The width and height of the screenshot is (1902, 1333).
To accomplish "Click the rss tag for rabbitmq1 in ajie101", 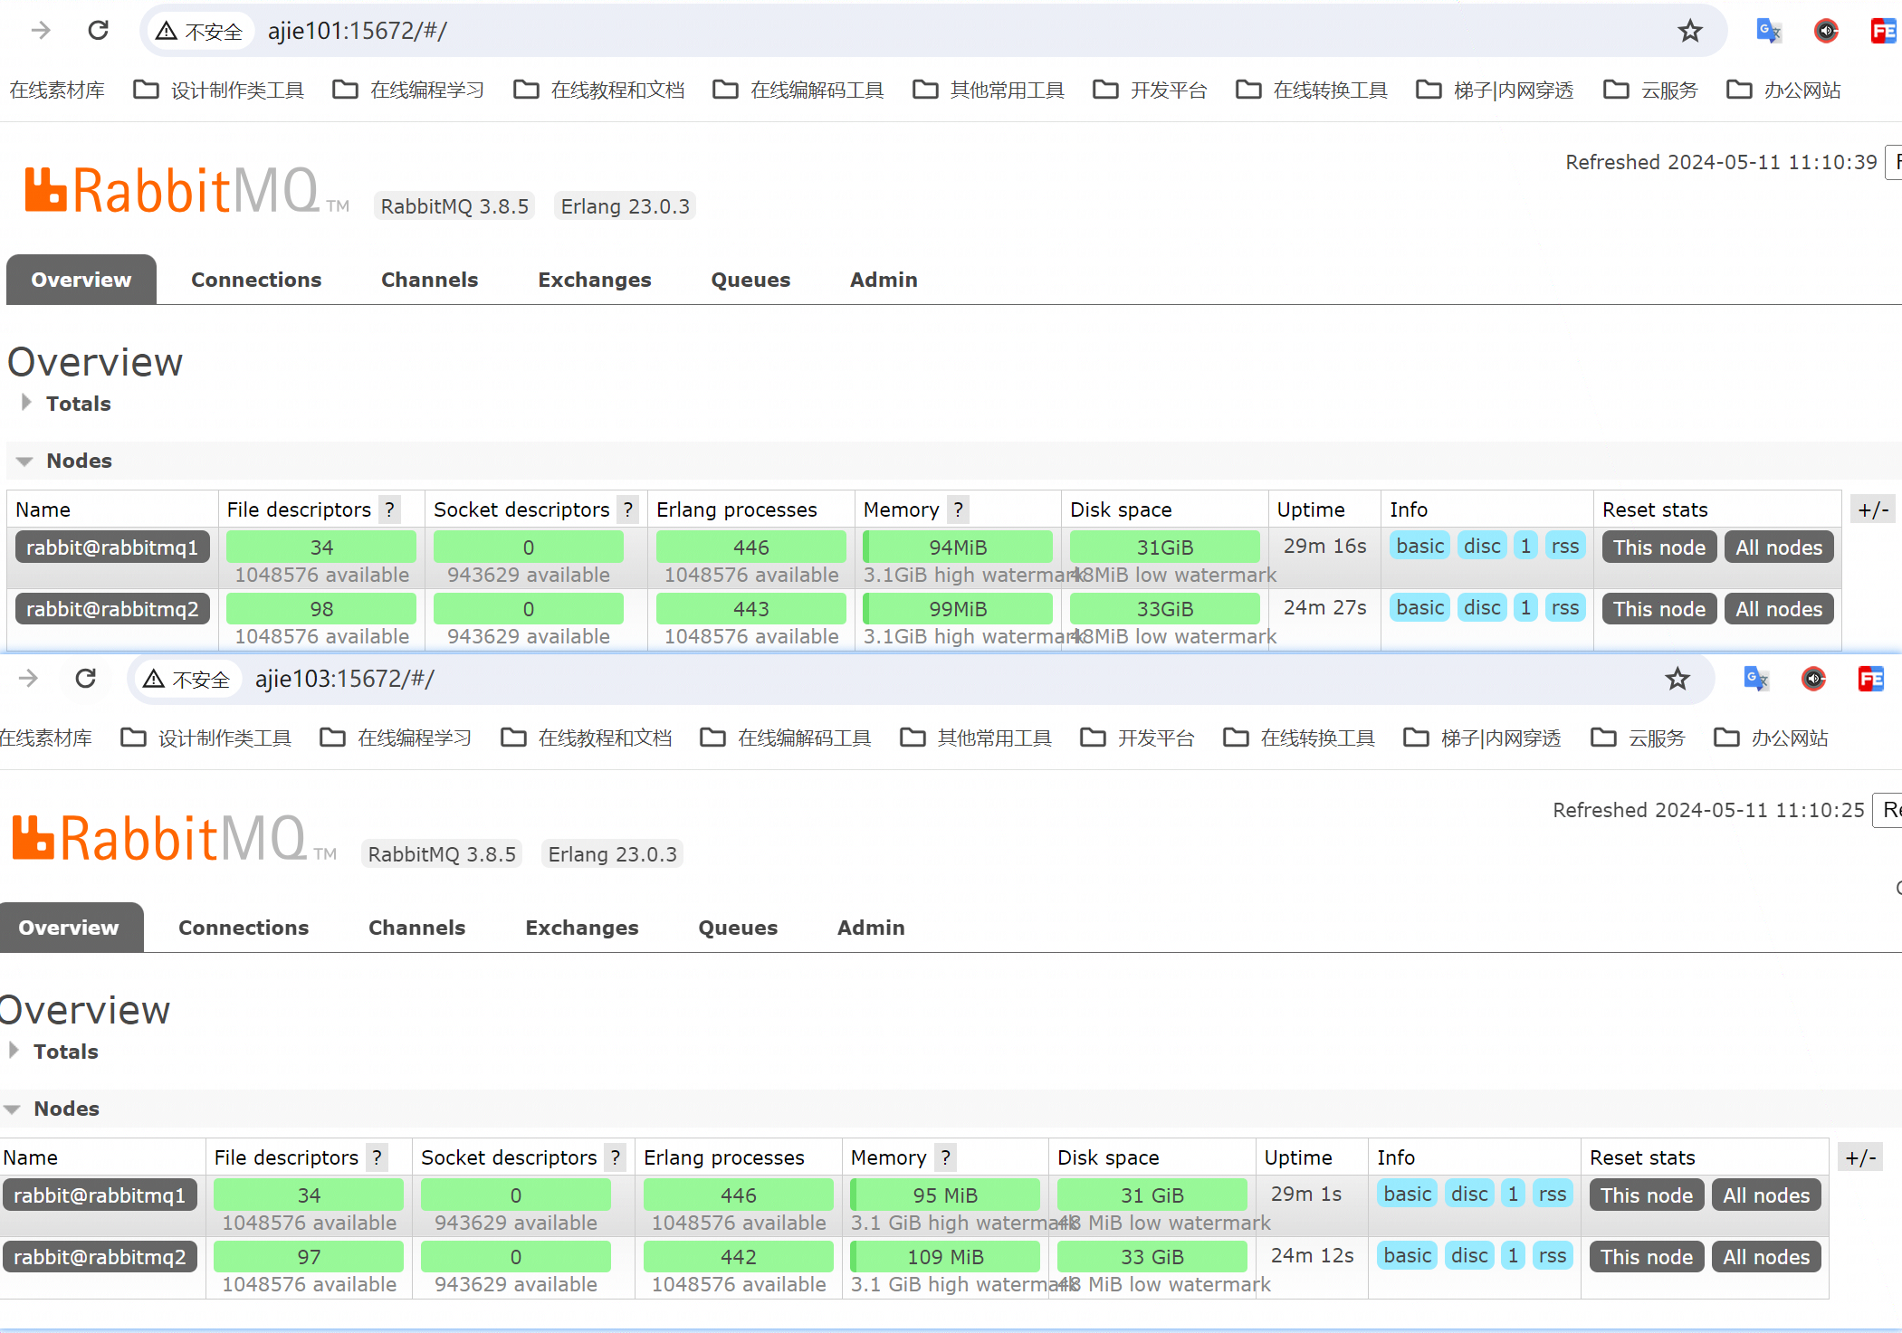I will coord(1564,546).
